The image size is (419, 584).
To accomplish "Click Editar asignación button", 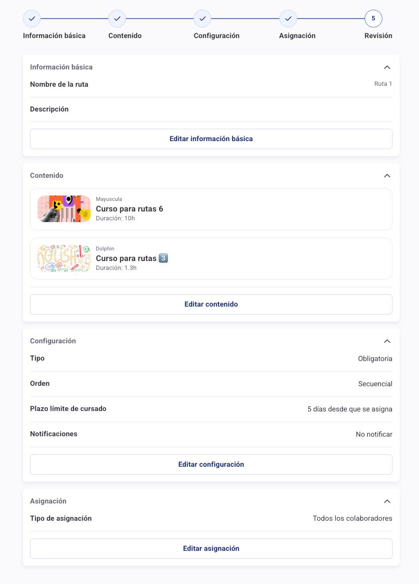I will tap(211, 549).
